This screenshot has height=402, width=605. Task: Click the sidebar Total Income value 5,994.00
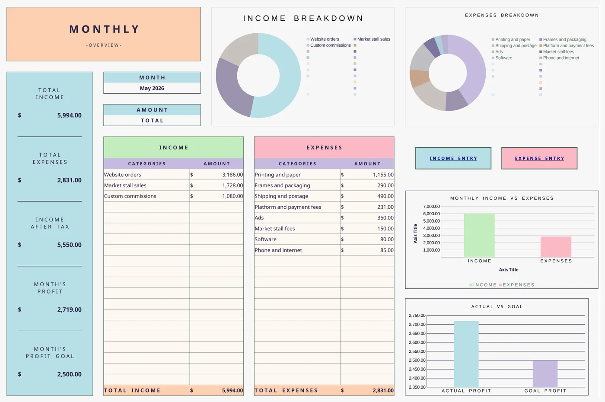coord(69,115)
